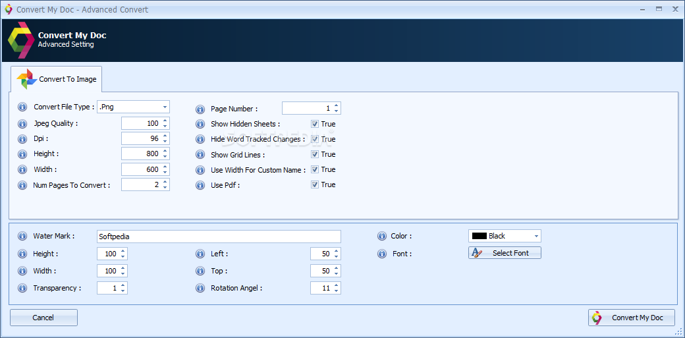Toggle Show Hidden Sheets checkbox
685x338 pixels.
315,124
